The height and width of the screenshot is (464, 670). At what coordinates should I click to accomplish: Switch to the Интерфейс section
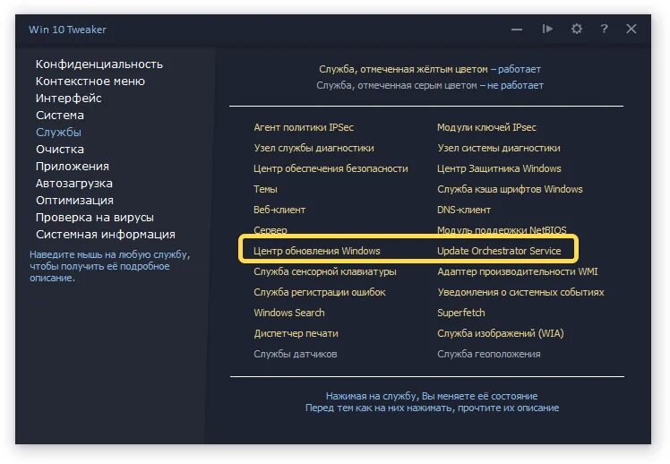[69, 99]
